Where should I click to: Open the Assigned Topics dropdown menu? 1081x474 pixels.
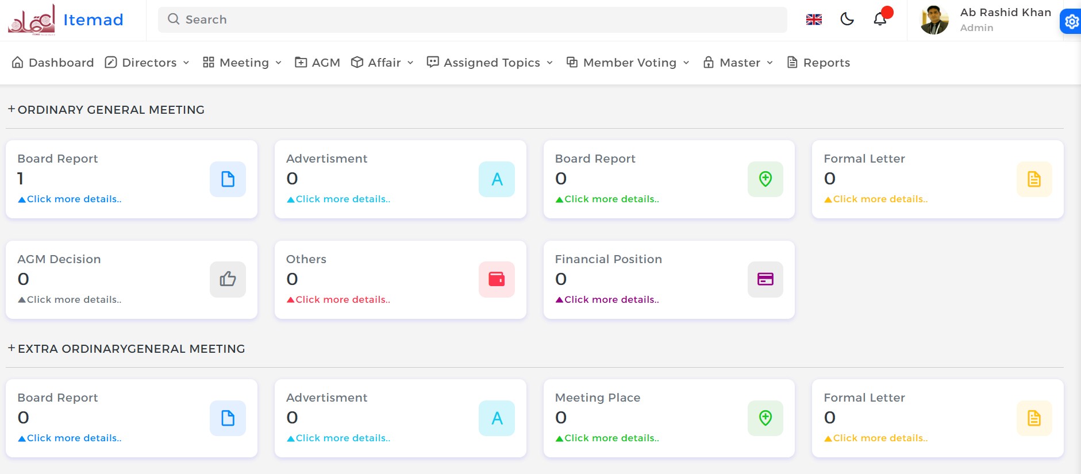point(490,63)
